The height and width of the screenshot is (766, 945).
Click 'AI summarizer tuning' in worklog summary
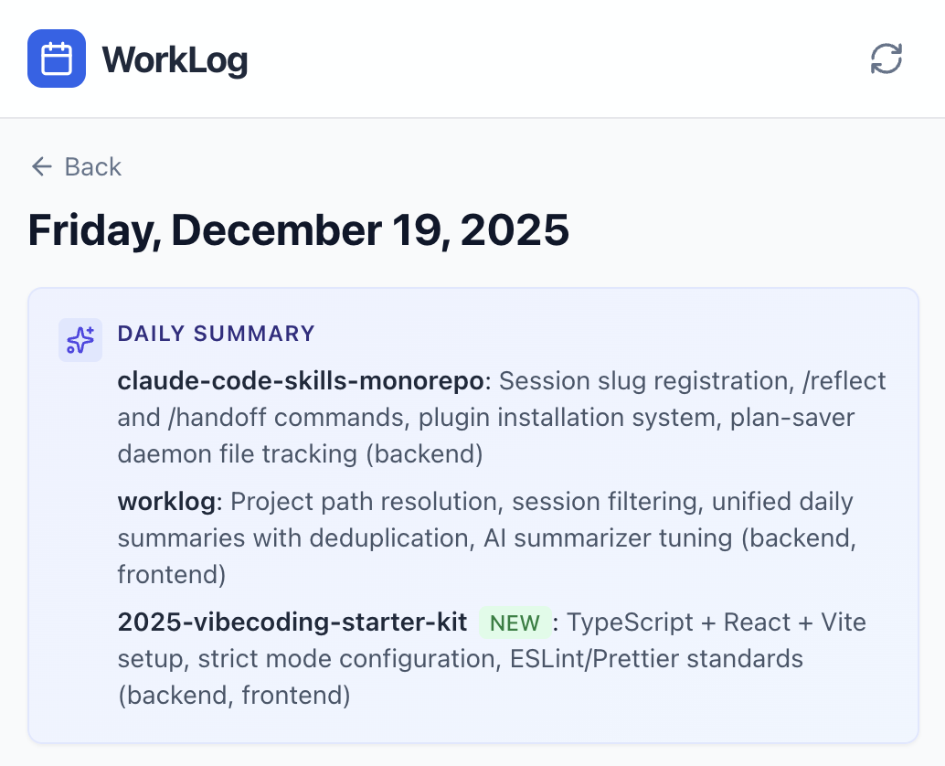click(x=607, y=537)
